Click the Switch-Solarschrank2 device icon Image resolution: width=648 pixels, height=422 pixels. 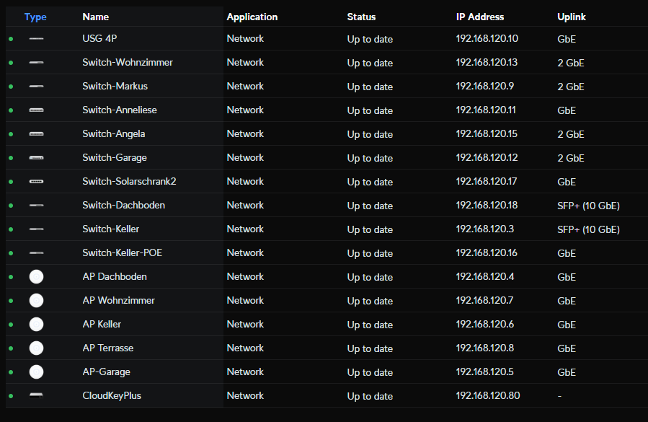coord(36,182)
